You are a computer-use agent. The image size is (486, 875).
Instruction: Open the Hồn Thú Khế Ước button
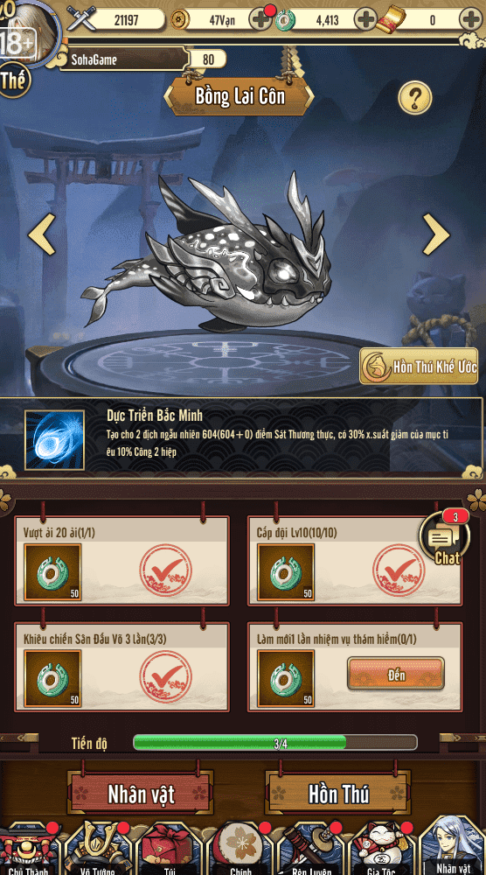point(419,366)
